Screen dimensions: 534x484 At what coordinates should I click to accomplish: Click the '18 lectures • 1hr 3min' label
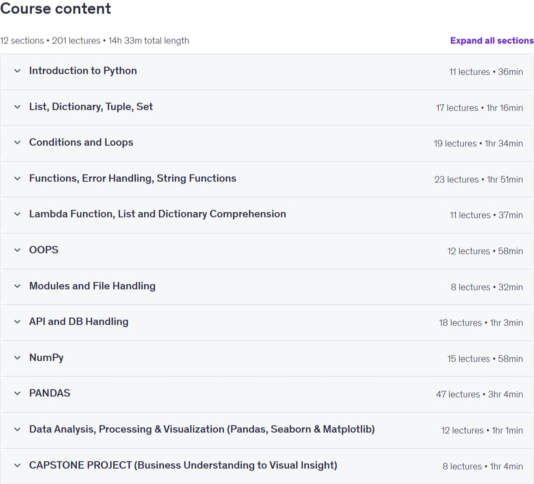pos(481,323)
